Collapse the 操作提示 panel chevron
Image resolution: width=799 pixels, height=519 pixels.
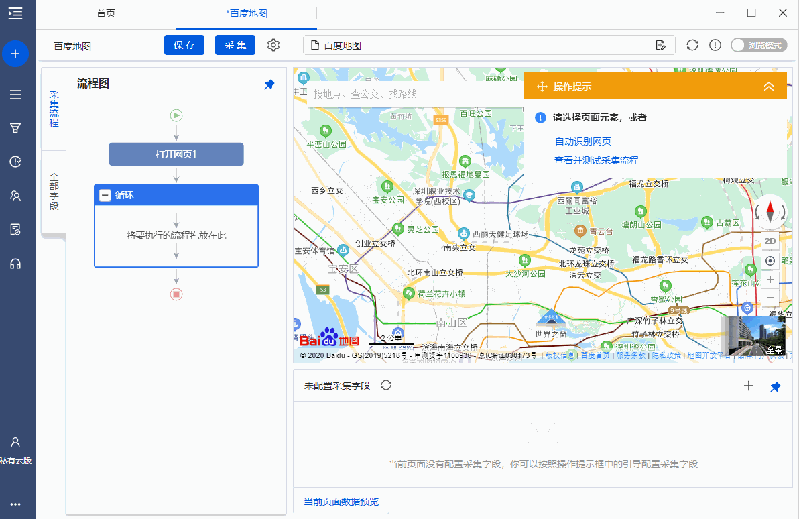coord(768,86)
